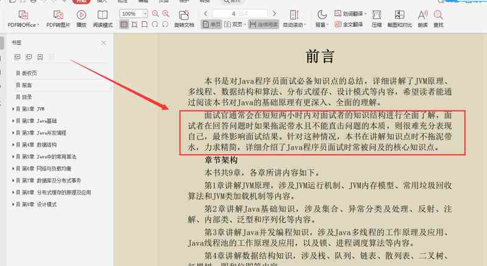Click the 前言 page heading
This screenshot has height=266, width=487.
pyautogui.click(x=320, y=57)
